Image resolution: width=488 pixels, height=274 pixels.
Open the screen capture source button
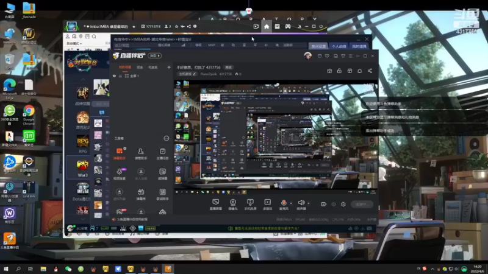click(215, 204)
